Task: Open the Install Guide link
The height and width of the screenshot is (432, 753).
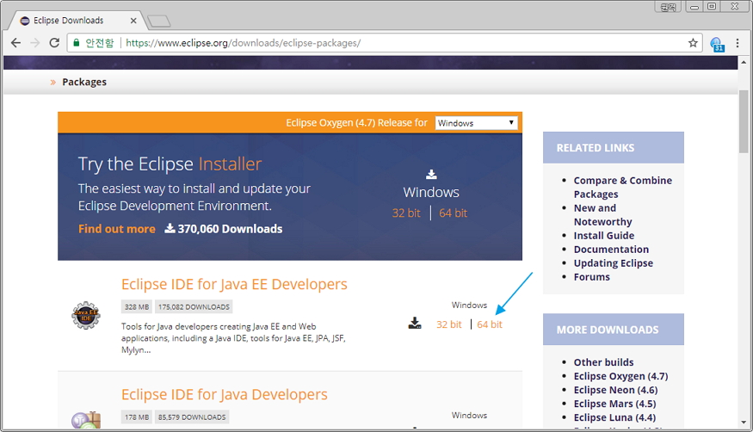Action: point(603,236)
